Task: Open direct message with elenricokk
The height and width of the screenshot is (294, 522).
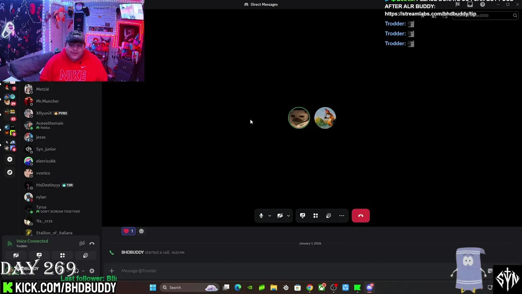Action: [x=61, y=161]
